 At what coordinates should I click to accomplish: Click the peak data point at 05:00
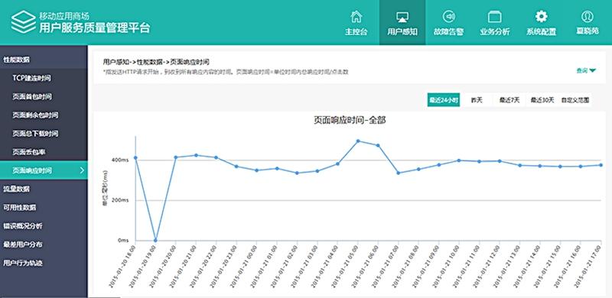point(358,141)
